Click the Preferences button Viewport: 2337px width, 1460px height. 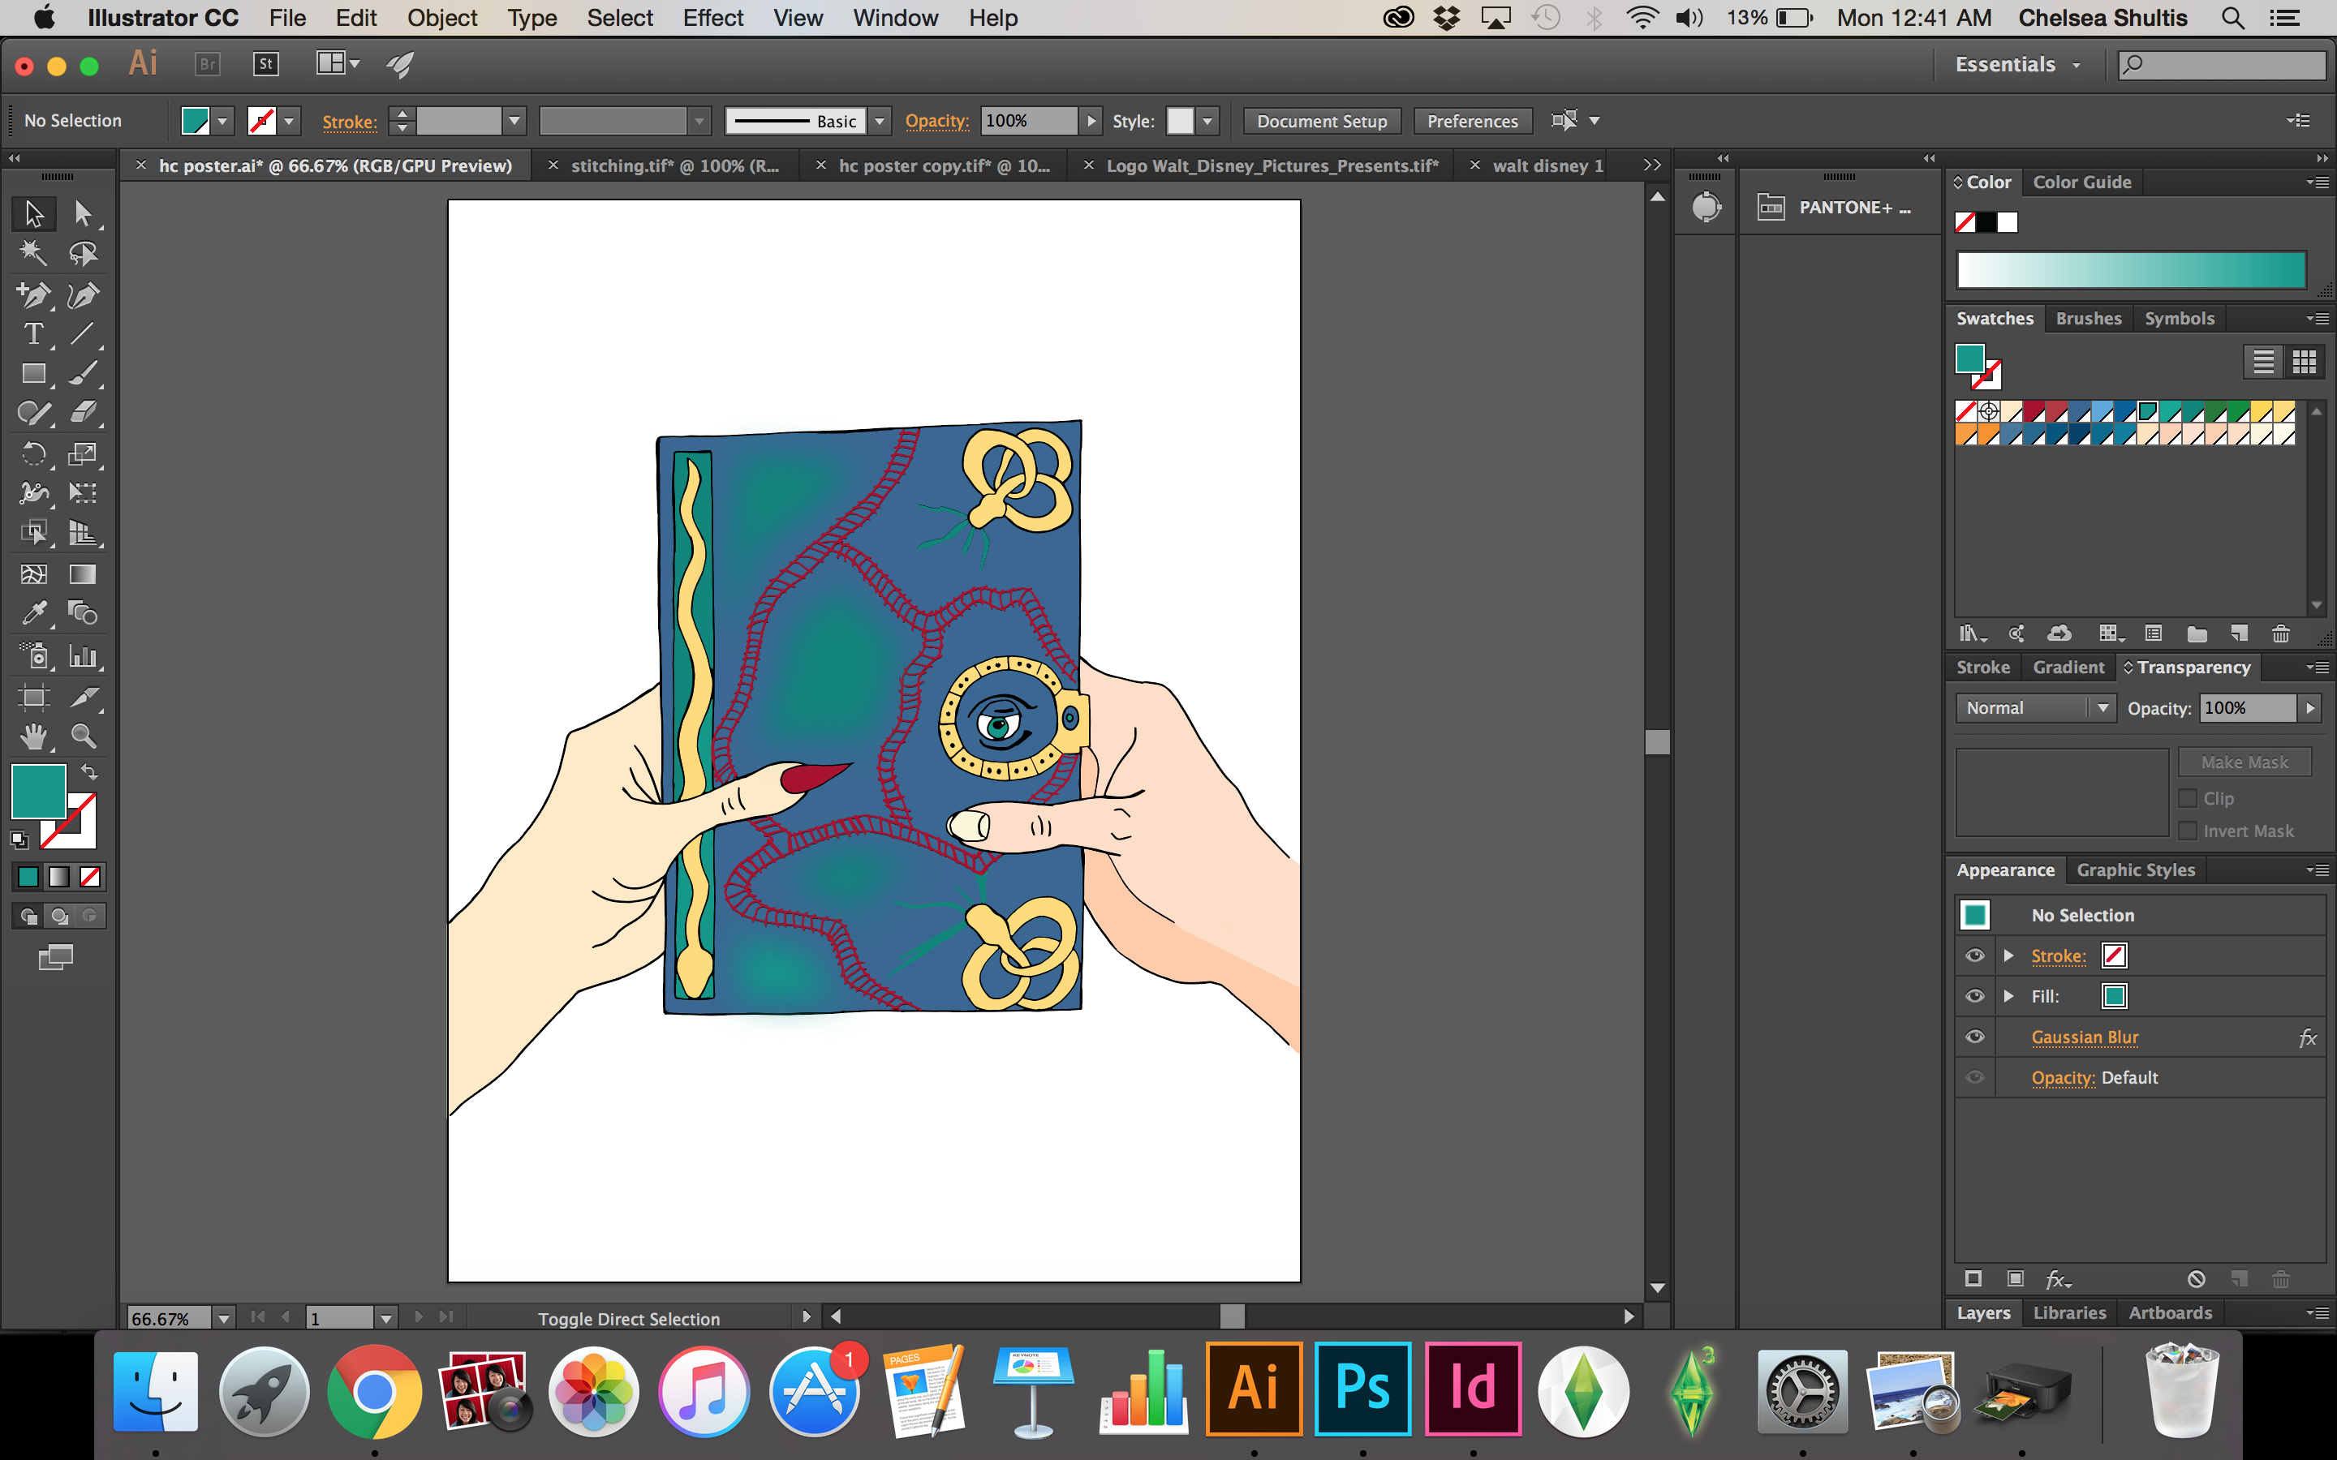(1472, 121)
